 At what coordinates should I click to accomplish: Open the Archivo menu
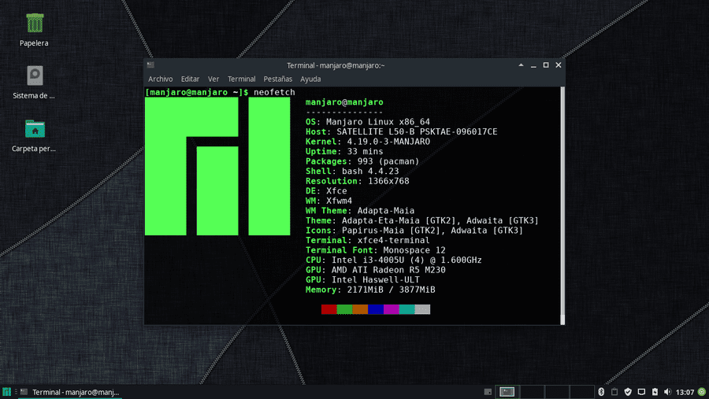[160, 79]
